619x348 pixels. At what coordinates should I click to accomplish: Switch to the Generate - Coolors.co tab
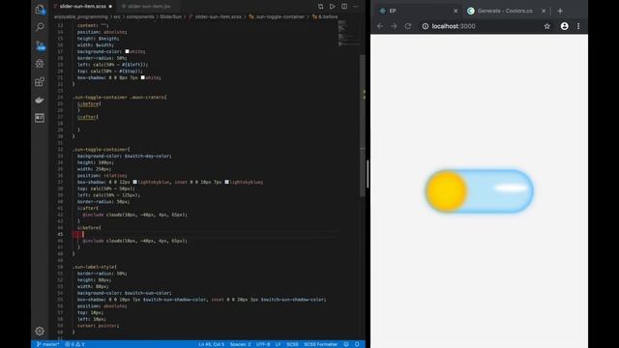coord(505,11)
